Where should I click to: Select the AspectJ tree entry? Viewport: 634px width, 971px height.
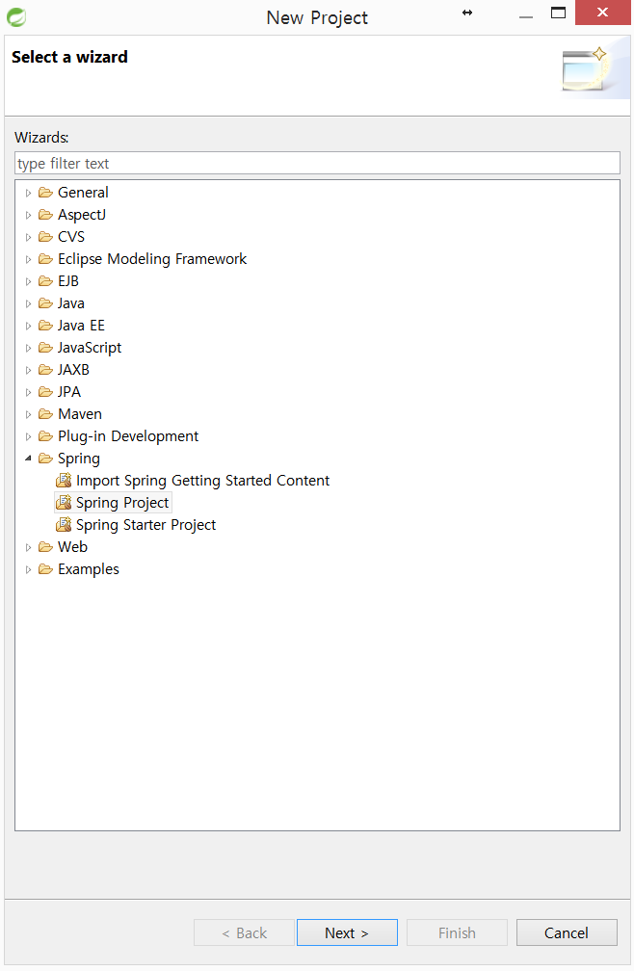point(82,214)
